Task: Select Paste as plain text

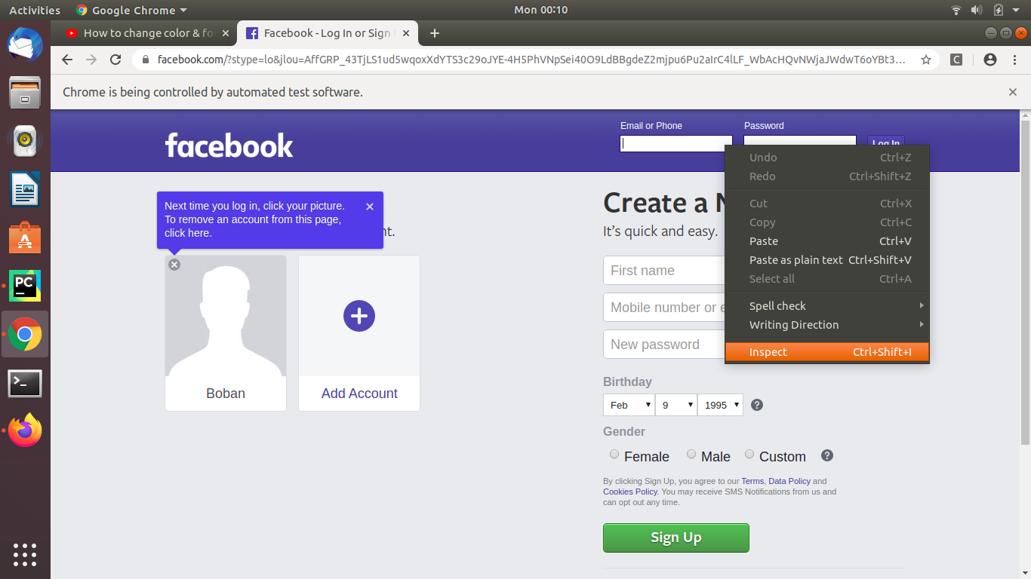Action: click(827, 260)
